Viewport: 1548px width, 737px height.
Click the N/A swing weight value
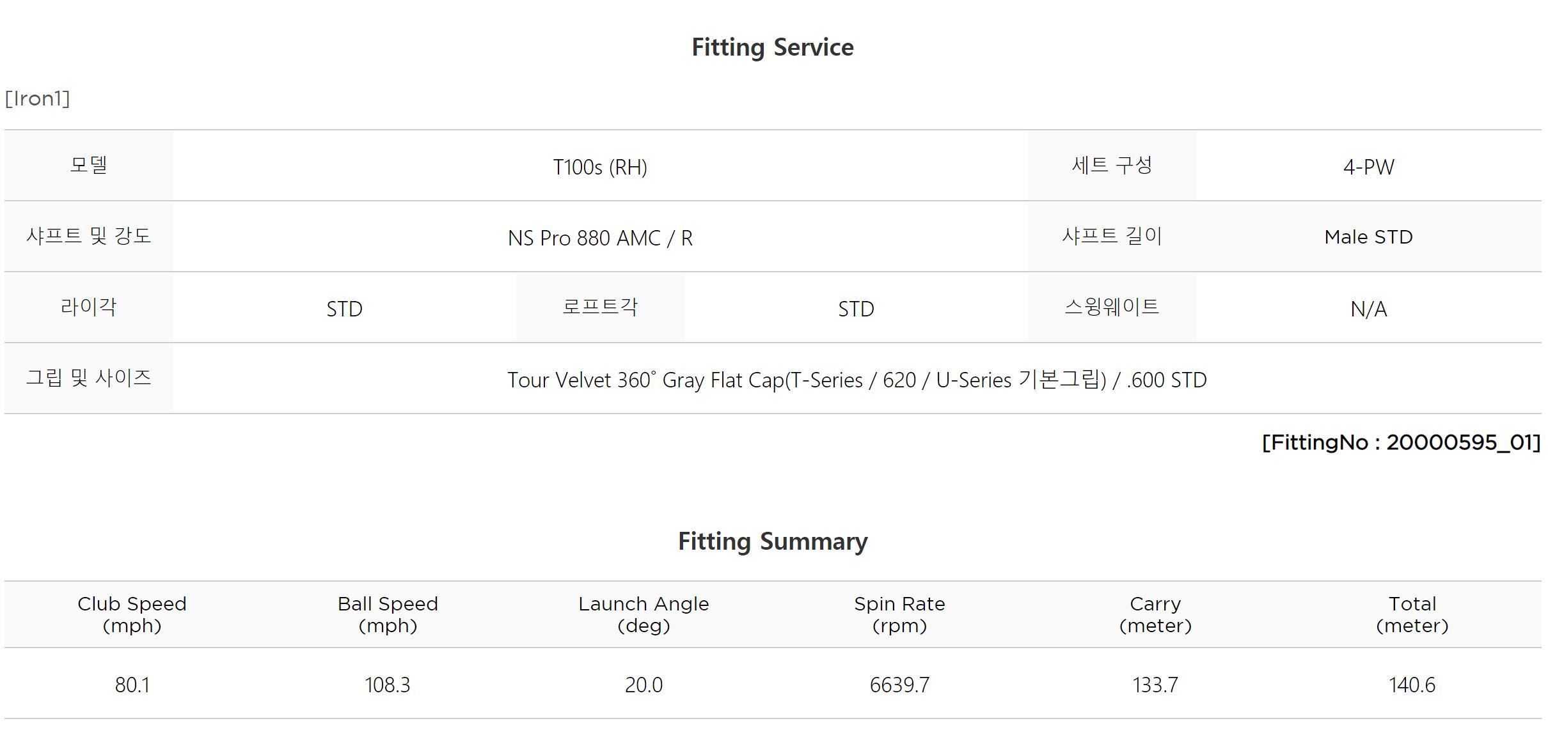click(1368, 309)
